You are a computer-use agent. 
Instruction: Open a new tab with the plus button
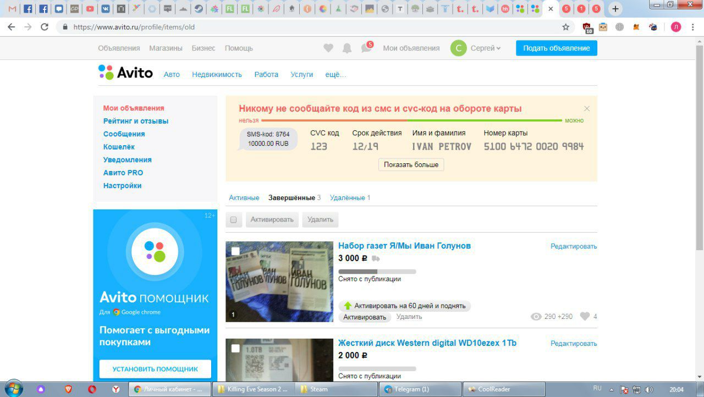(x=615, y=9)
